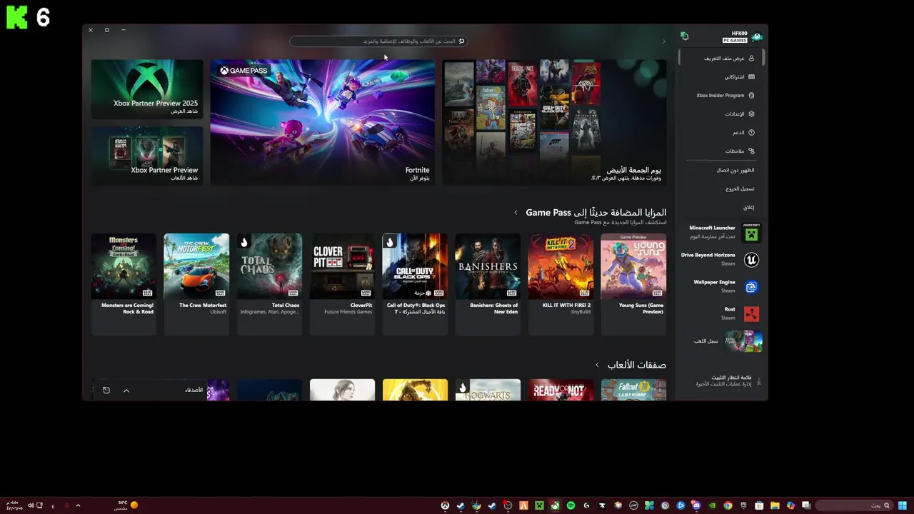Screen dimensions: 914x514
Task: Click the system clock in the tray
Action: 14,505
